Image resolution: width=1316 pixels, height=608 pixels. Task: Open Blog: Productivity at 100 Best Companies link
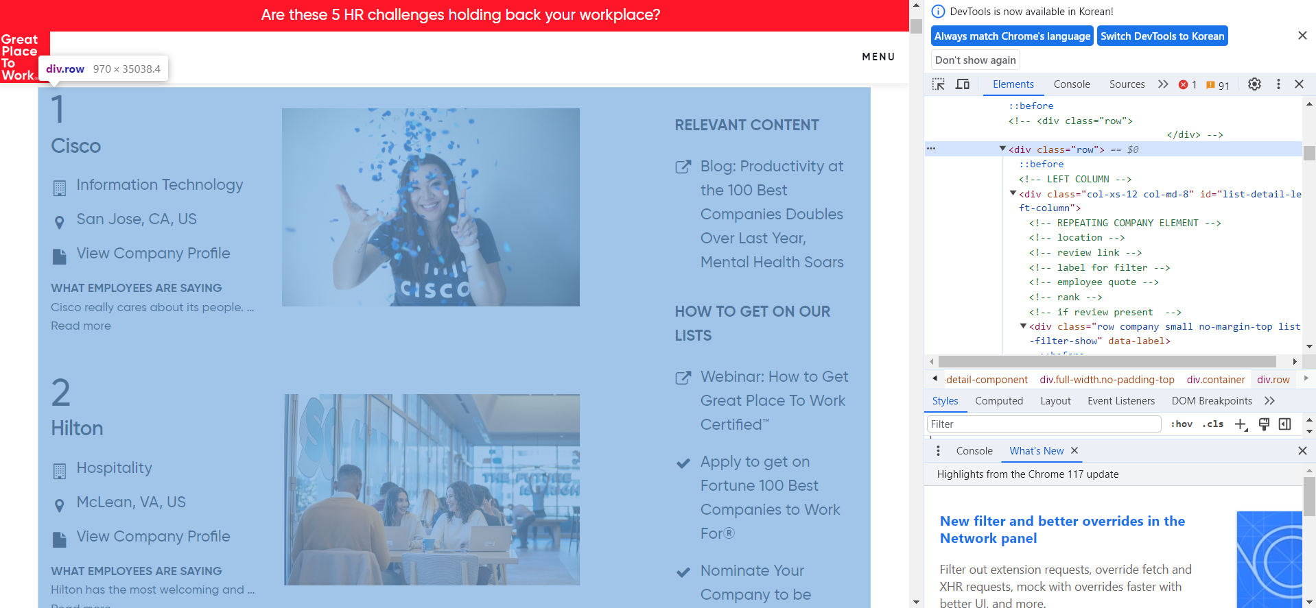click(x=772, y=215)
